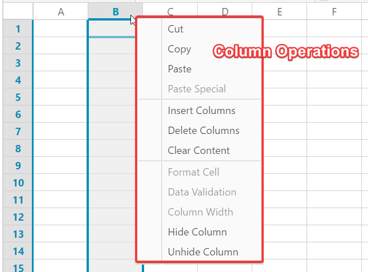The image size is (368, 272).
Task: Select cell E7 in the spreadsheet
Action: point(285,131)
